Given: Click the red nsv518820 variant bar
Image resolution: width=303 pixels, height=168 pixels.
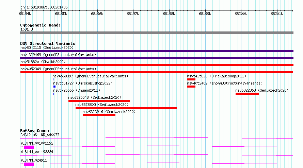Looking at the screenshot, I should [157, 65].
